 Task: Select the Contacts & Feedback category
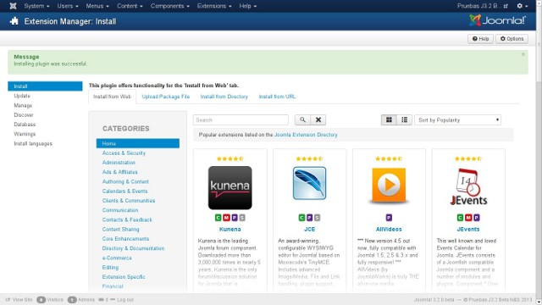coord(127,219)
